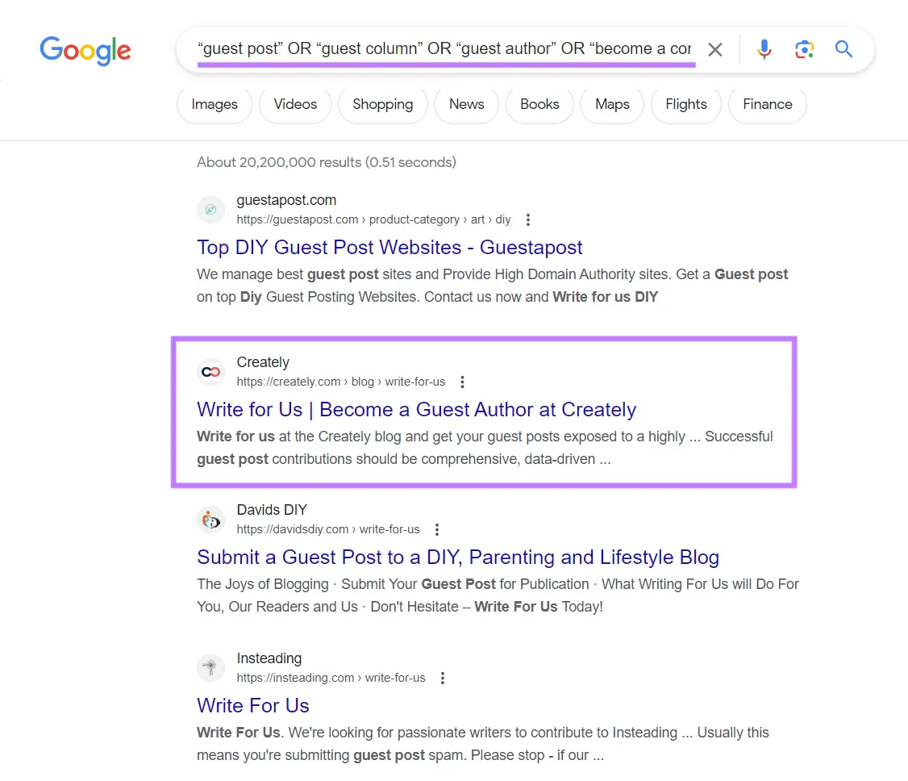Switch to the News tab

(x=466, y=104)
